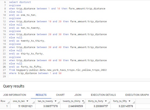Viewport: 150px width, 110px height.
Task: Switch to the JOB INFORMATION tab
Action: pos(15,95)
